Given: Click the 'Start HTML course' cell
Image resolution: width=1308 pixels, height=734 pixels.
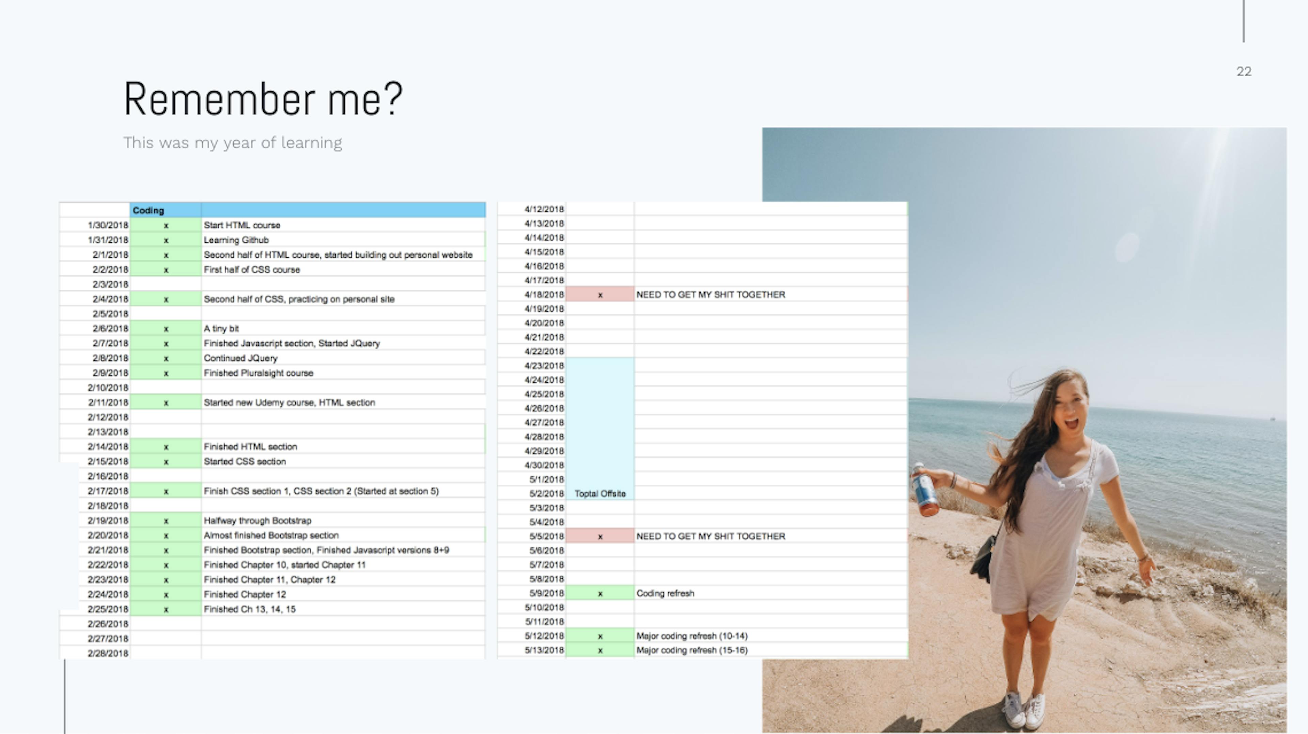Looking at the screenshot, I should point(343,225).
